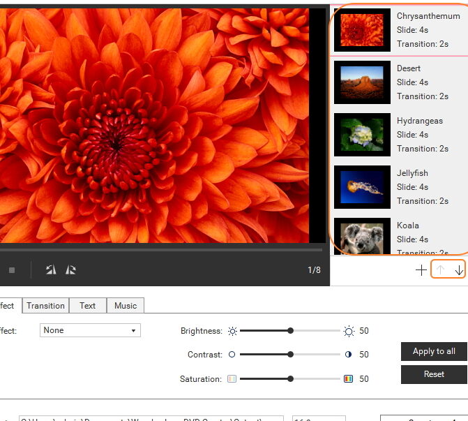Select the Effect tab
The image size is (468, 421).
(x=9, y=306)
